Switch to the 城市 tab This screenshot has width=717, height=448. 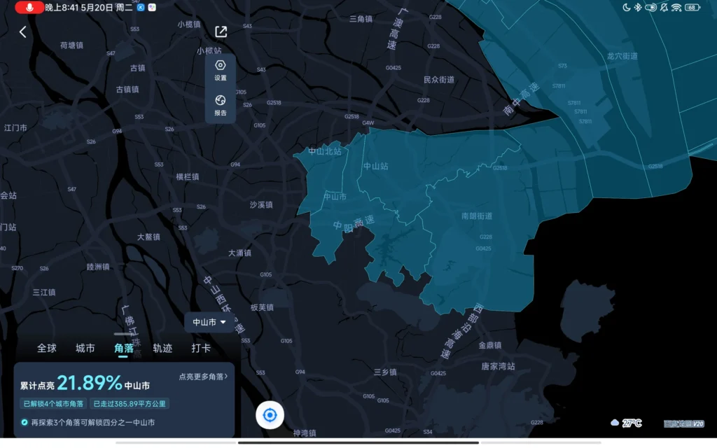tap(85, 348)
